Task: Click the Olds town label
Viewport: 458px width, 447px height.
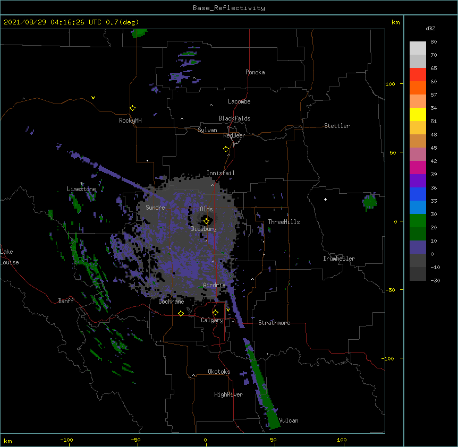Action: click(x=206, y=209)
